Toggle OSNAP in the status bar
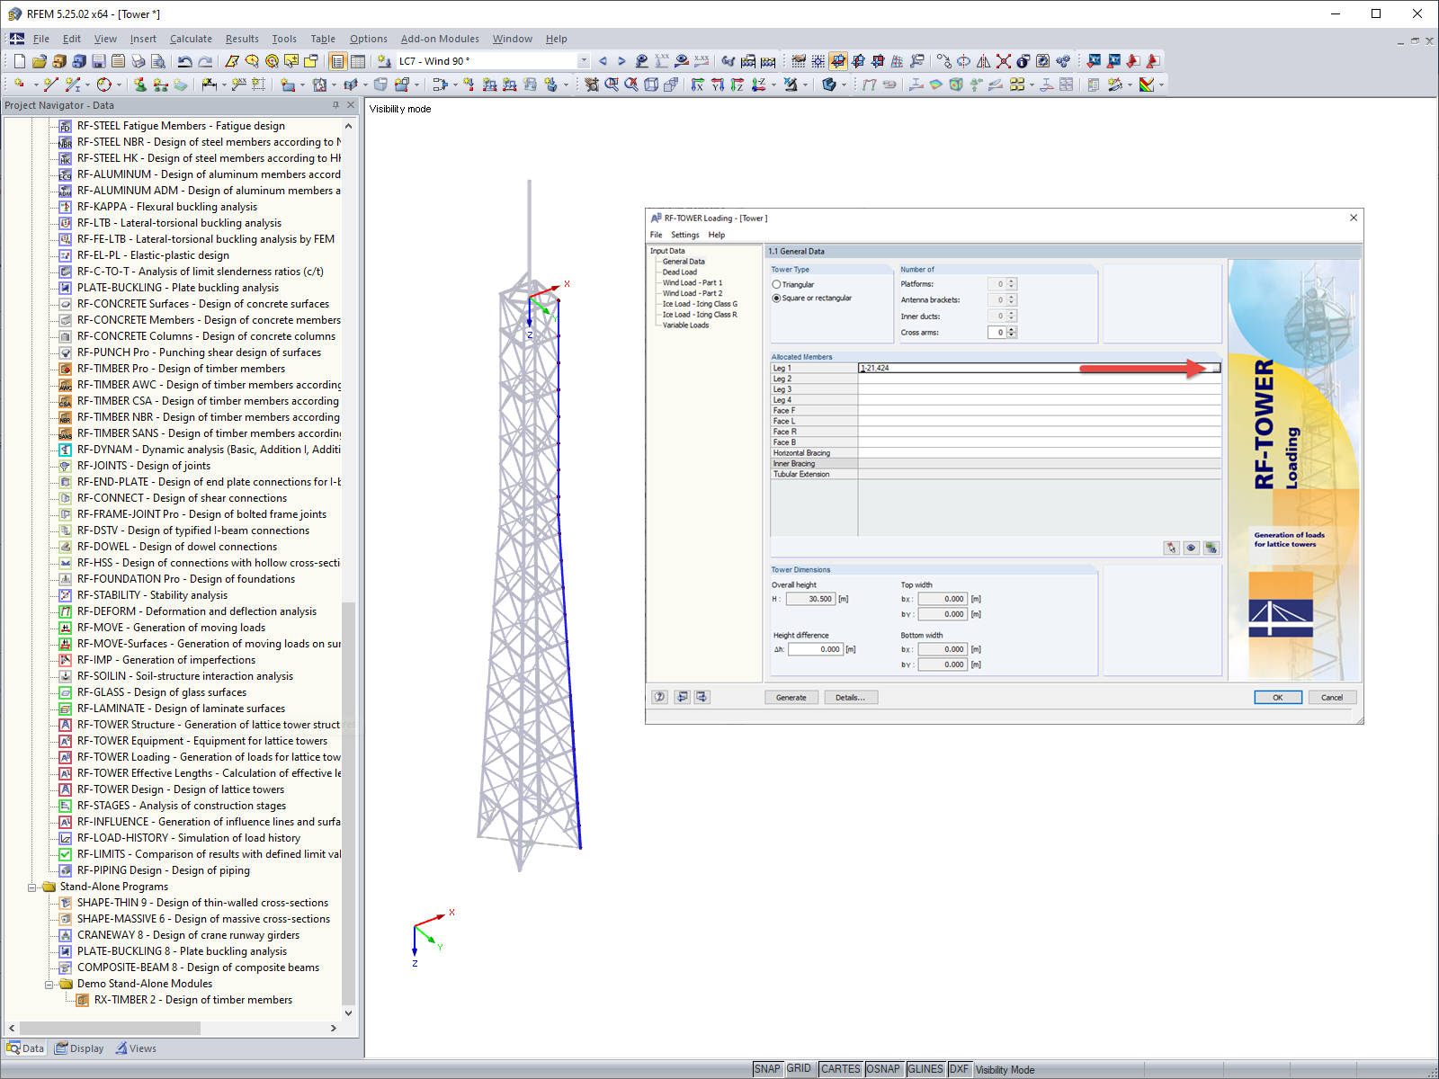The width and height of the screenshot is (1439, 1079). [x=882, y=1069]
